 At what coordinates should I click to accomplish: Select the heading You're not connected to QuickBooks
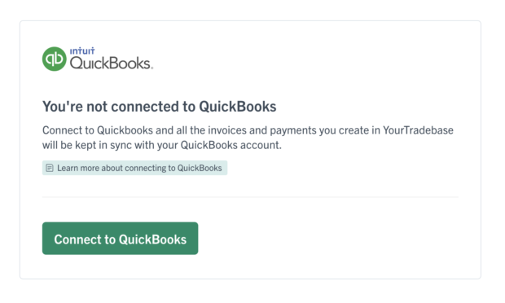tap(159, 107)
